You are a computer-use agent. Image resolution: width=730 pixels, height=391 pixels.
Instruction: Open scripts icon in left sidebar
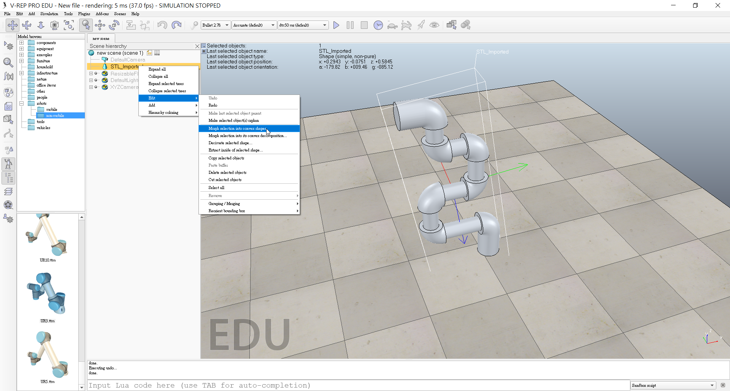(x=8, y=106)
